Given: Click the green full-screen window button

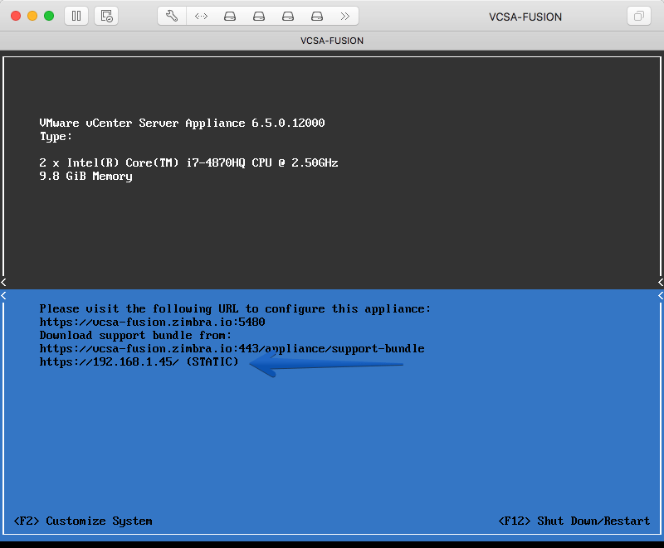Looking at the screenshot, I should click(x=49, y=16).
